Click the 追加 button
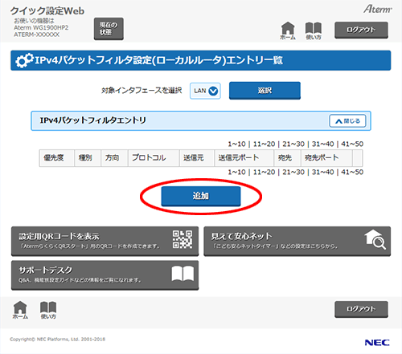The height and width of the screenshot is (354, 402). (201, 196)
